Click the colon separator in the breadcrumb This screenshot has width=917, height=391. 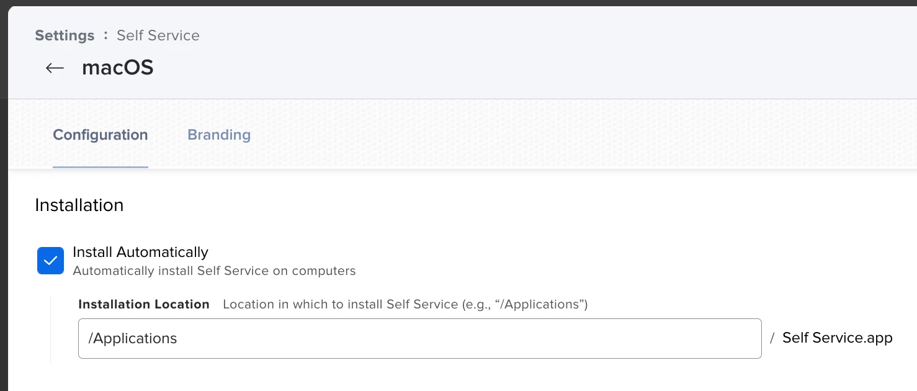(x=105, y=35)
